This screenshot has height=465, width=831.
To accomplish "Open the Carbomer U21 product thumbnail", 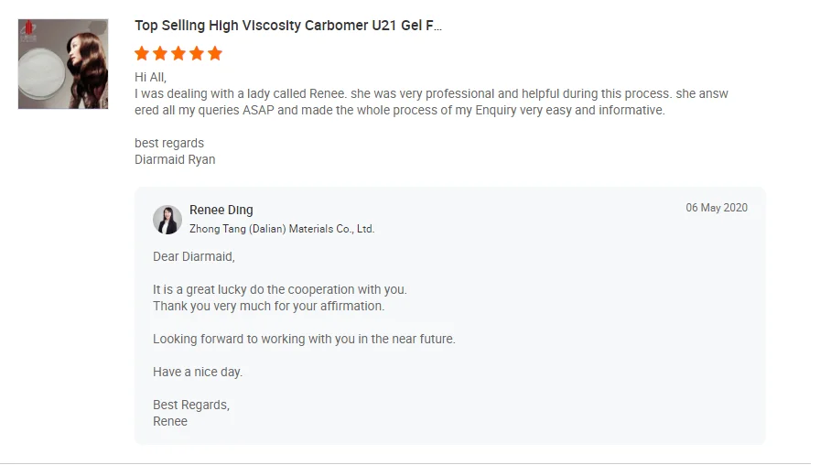I will coord(63,64).
